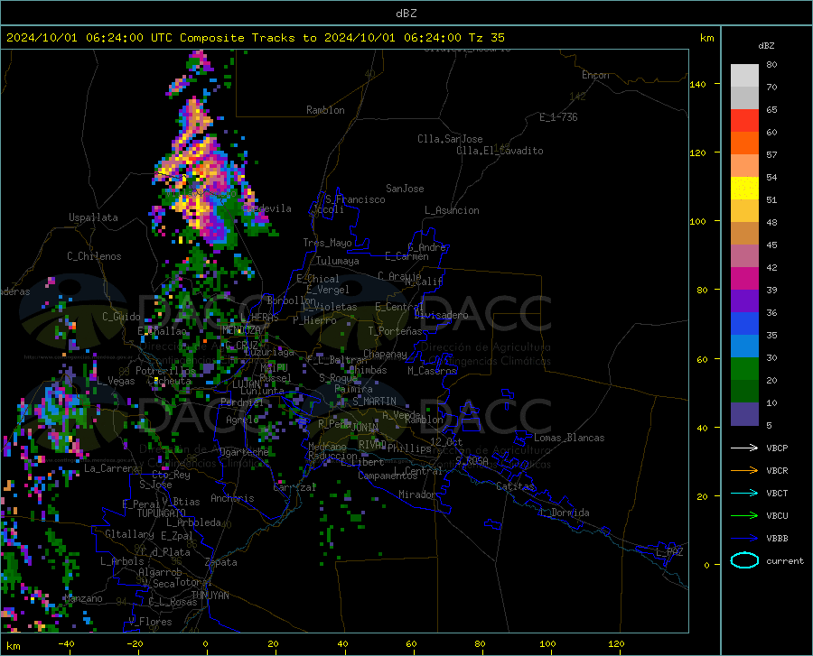The image size is (813, 656).
Task: Click the green VBCU arrow legend icon
Action: (744, 516)
